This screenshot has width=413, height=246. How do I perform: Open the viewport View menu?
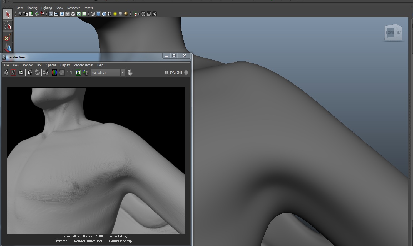coord(19,8)
